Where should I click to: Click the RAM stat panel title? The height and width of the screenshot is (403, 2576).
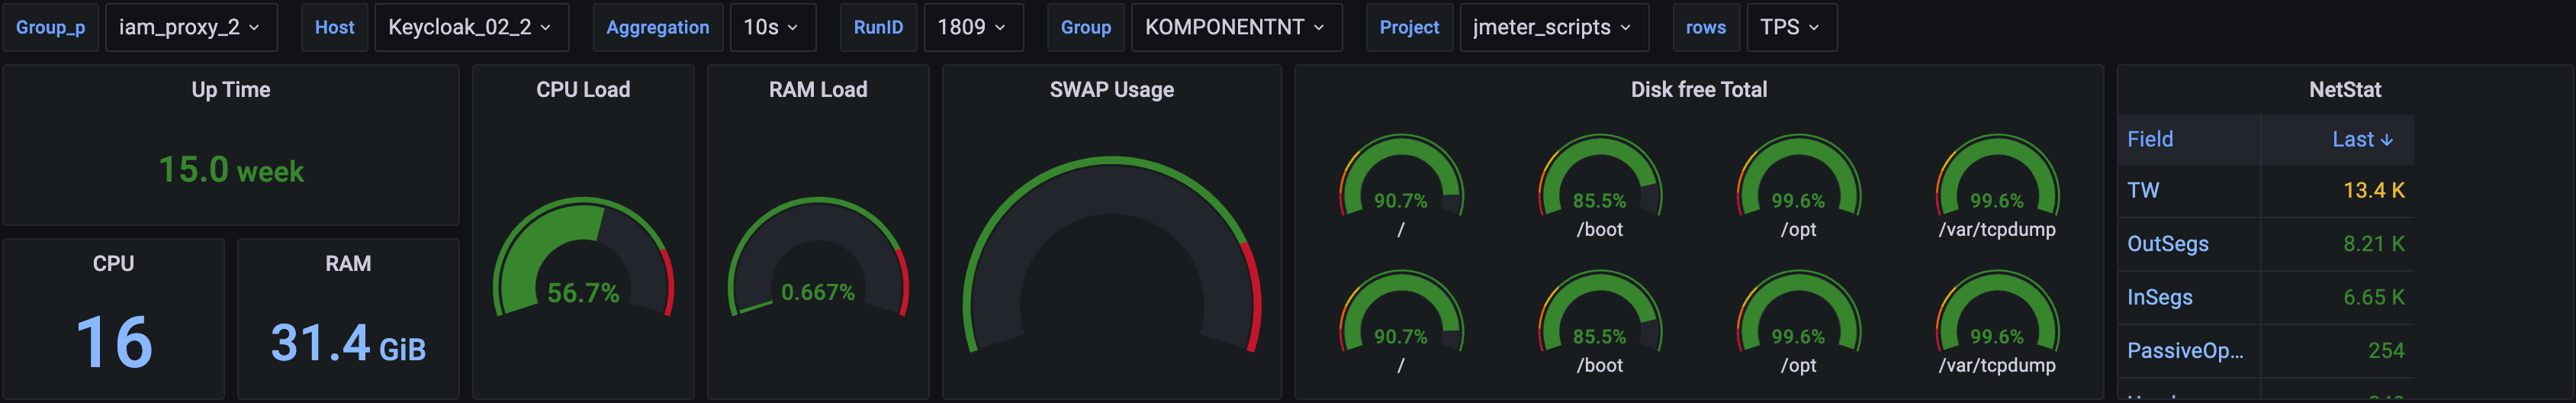348,263
